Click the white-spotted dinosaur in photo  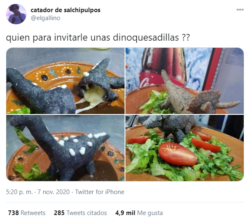[x=62, y=148]
